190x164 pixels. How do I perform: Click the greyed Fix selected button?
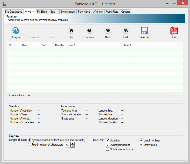[x=34, y=37]
